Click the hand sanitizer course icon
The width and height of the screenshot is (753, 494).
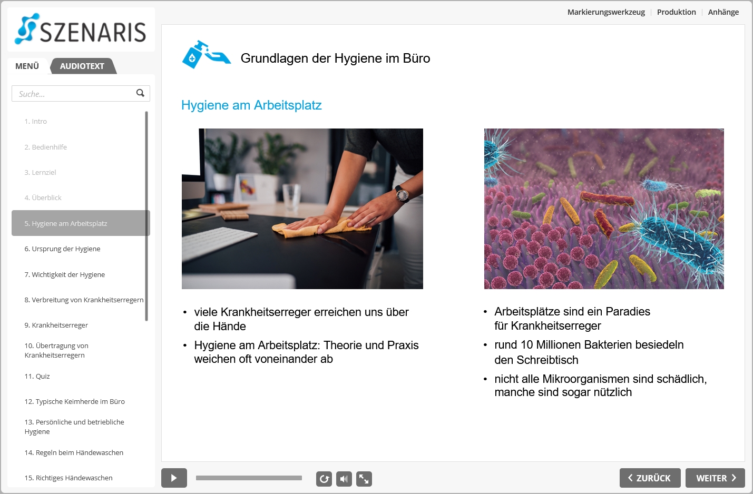click(x=206, y=55)
